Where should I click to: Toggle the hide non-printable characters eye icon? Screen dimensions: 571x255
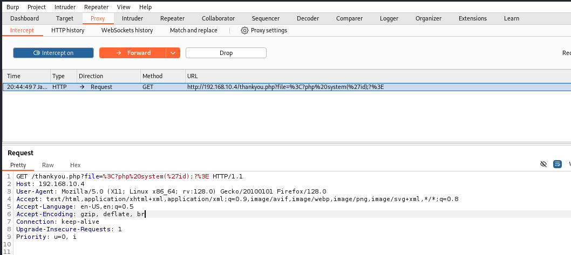[x=543, y=164]
